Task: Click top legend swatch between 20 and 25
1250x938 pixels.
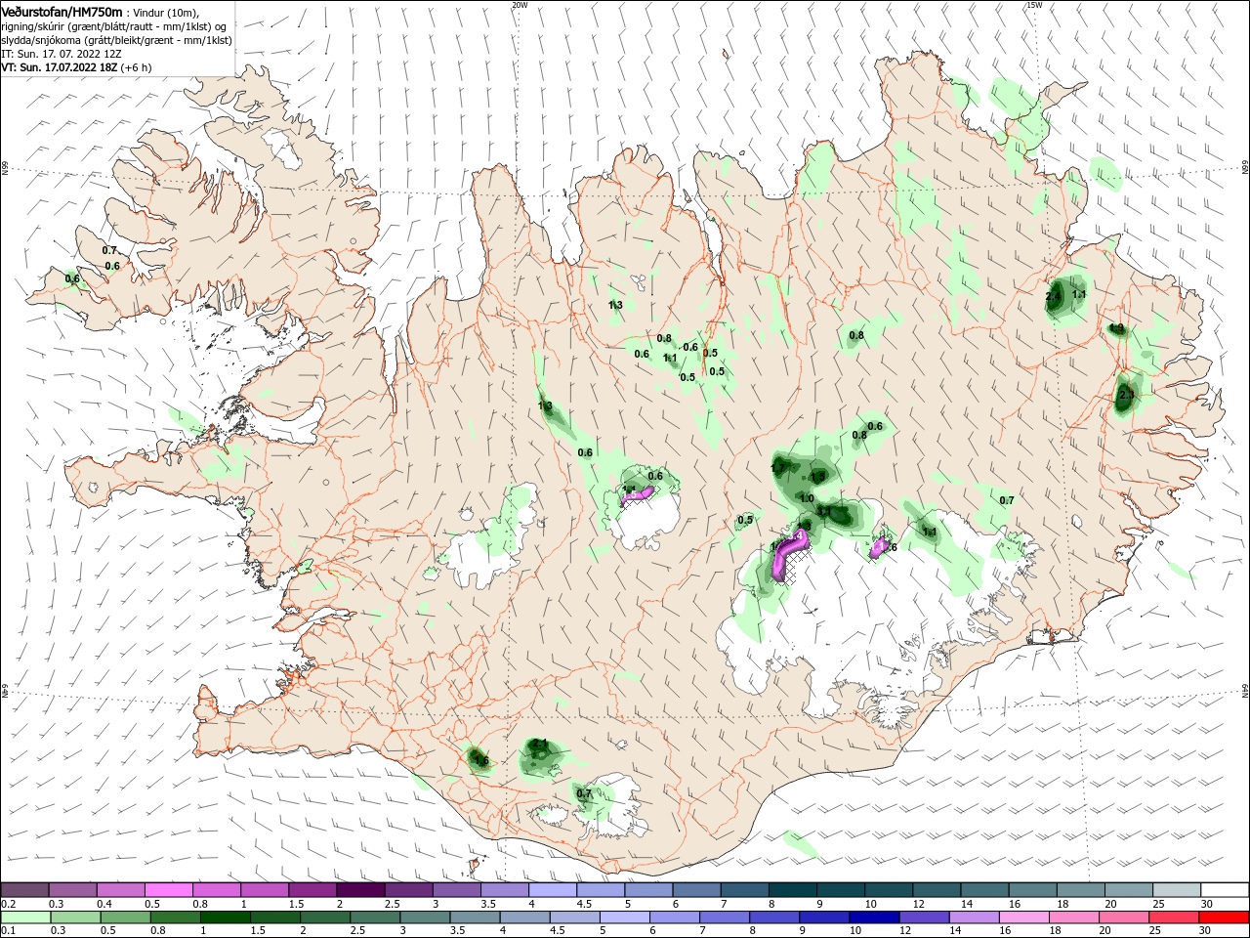Action: click(x=1129, y=890)
